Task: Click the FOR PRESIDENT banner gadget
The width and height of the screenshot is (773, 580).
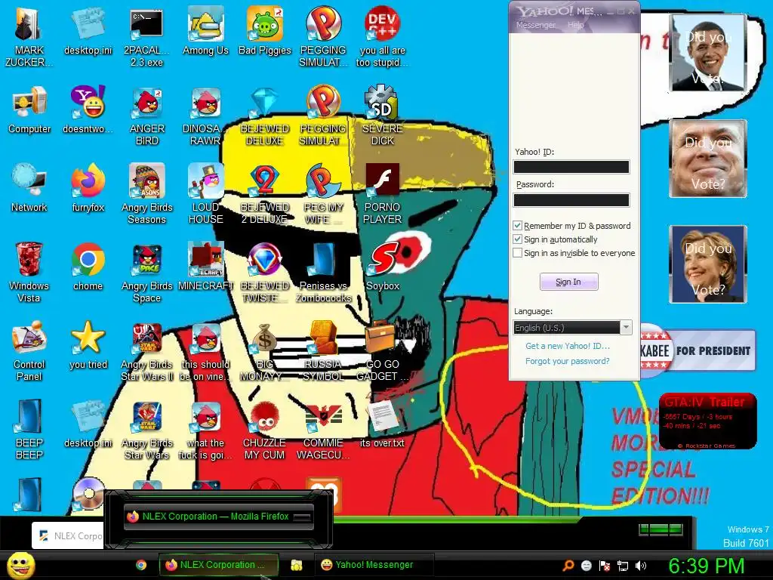Action: [698, 350]
